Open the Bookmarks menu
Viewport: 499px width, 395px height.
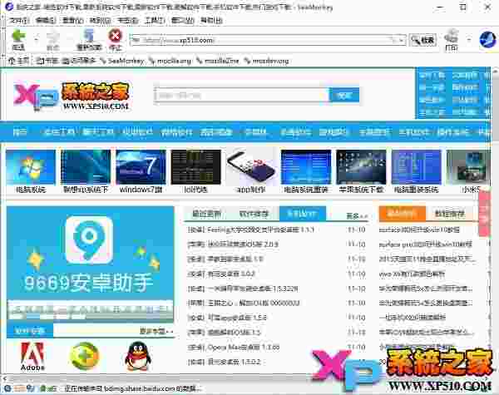coord(127,21)
